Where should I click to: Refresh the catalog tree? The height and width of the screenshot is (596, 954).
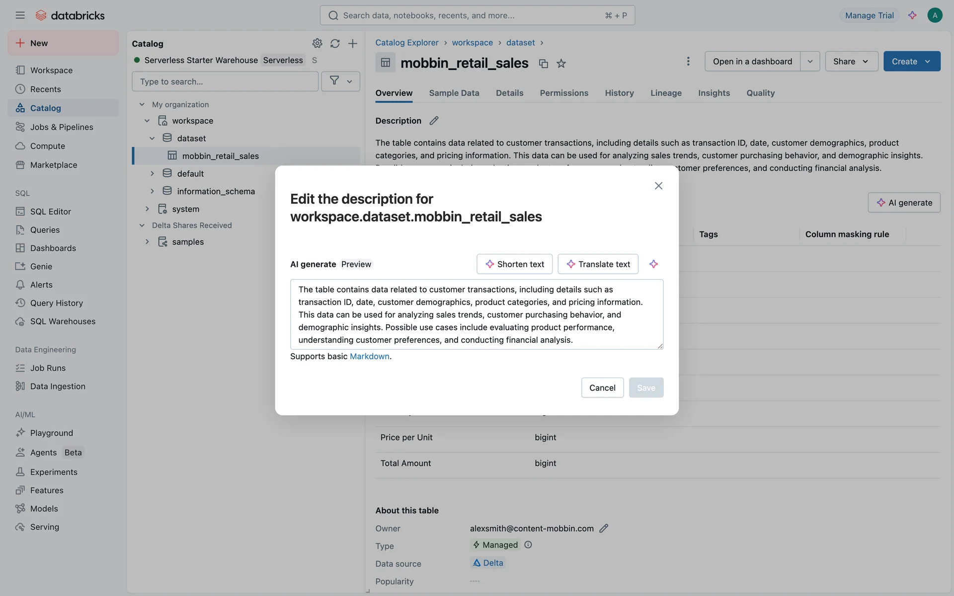pyautogui.click(x=335, y=44)
